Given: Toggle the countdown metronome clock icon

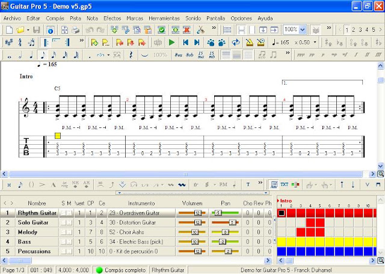Looking at the screenshot, I should [260, 43].
